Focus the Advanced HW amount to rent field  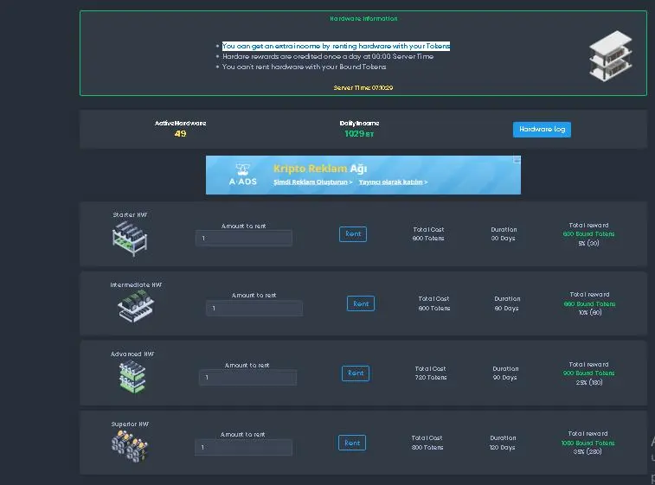click(x=248, y=378)
